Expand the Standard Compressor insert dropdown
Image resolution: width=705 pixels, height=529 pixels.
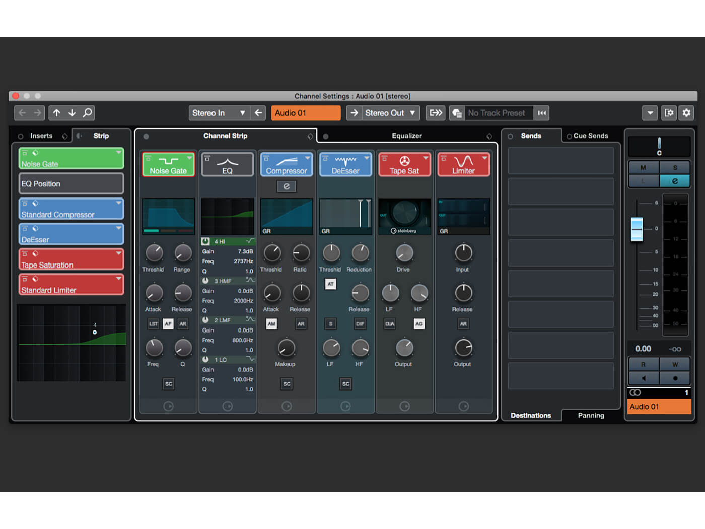119,203
